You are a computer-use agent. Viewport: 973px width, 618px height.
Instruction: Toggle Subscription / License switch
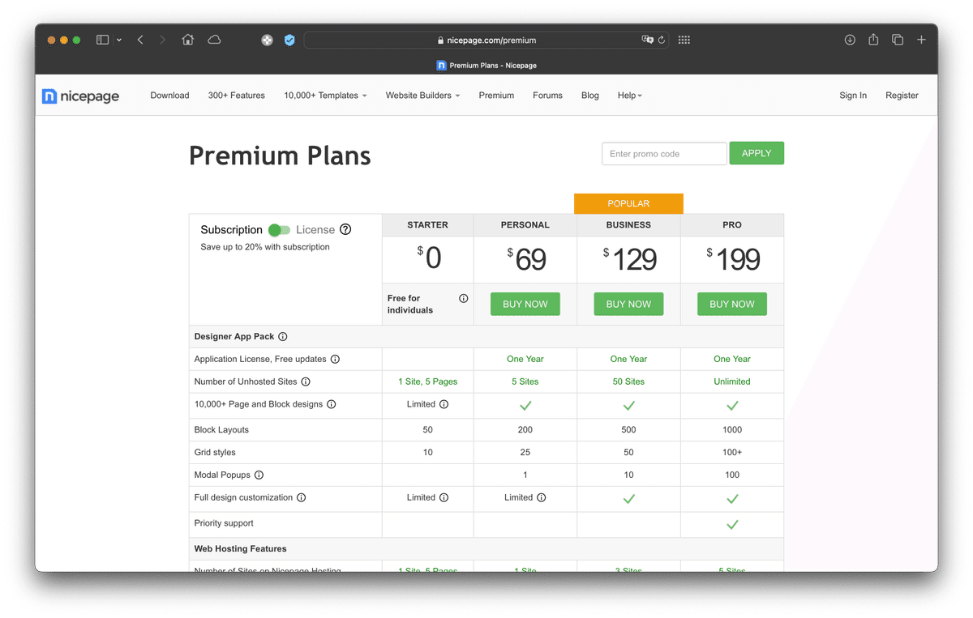pos(279,230)
